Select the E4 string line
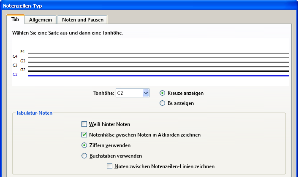 pos(158,53)
